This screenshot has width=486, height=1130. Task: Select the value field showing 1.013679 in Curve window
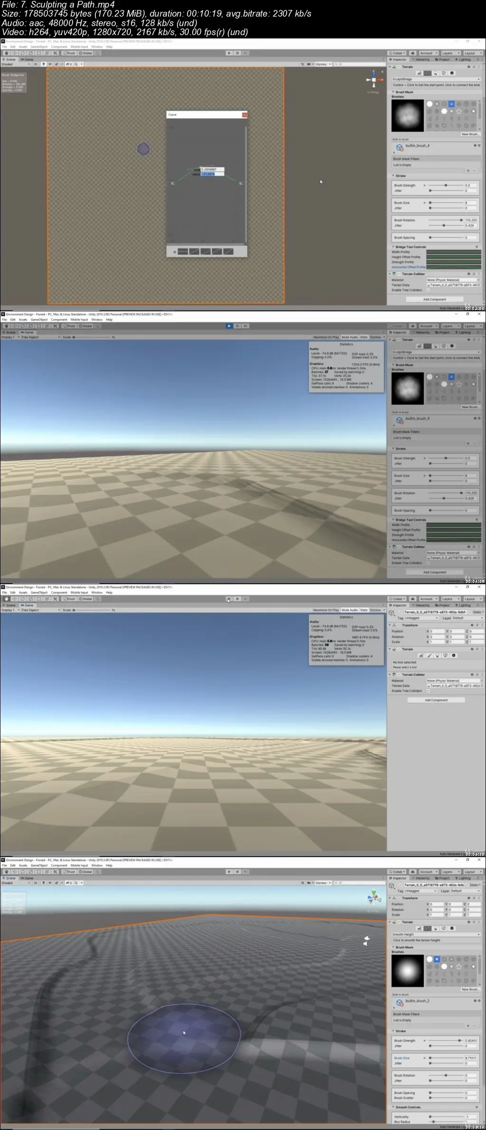[212, 174]
